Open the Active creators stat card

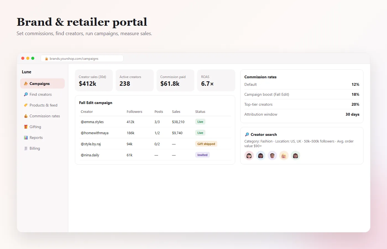(135, 80)
